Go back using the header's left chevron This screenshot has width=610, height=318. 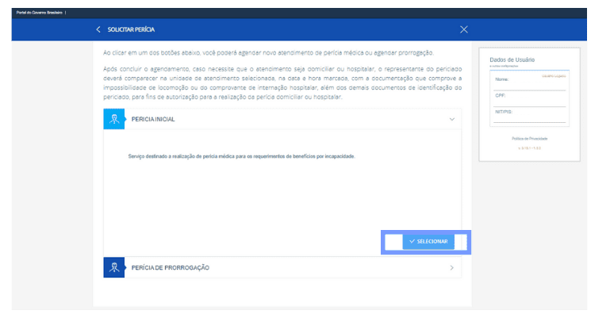(x=98, y=29)
